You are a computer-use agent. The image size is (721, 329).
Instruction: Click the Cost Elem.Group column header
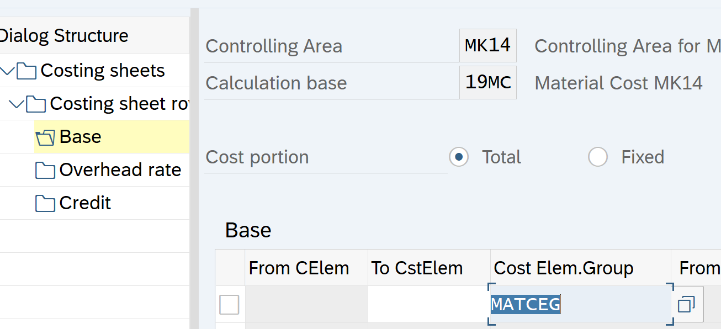[564, 268]
